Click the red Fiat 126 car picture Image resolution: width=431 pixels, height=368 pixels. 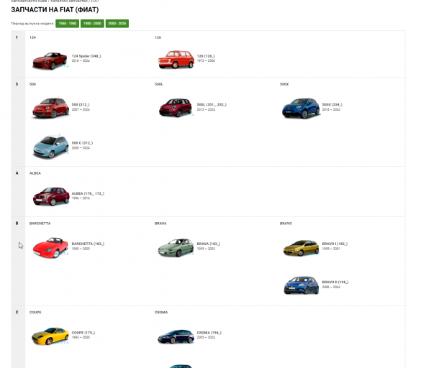click(176, 59)
